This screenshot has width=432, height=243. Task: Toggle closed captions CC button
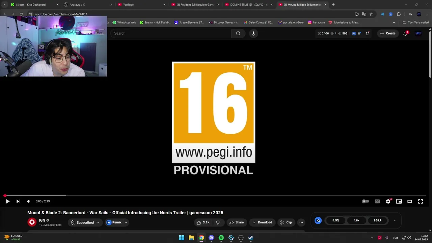(x=377, y=201)
